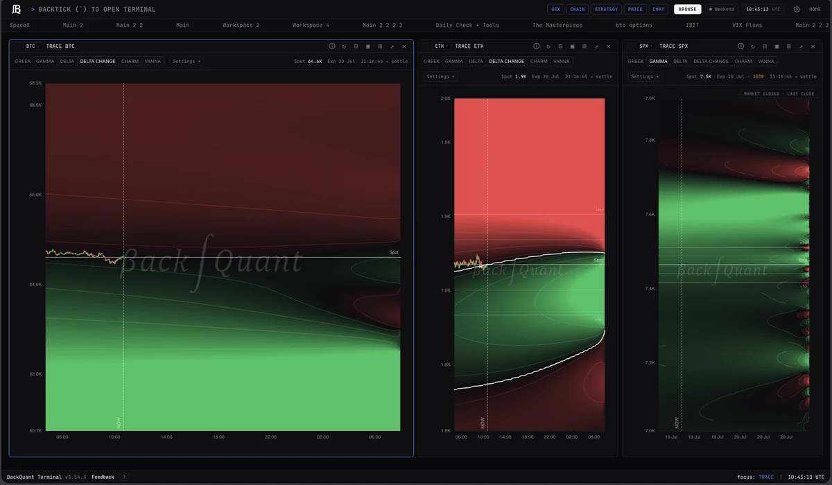
Task: Click the filled square icon in BTC panel
Action: [367, 46]
